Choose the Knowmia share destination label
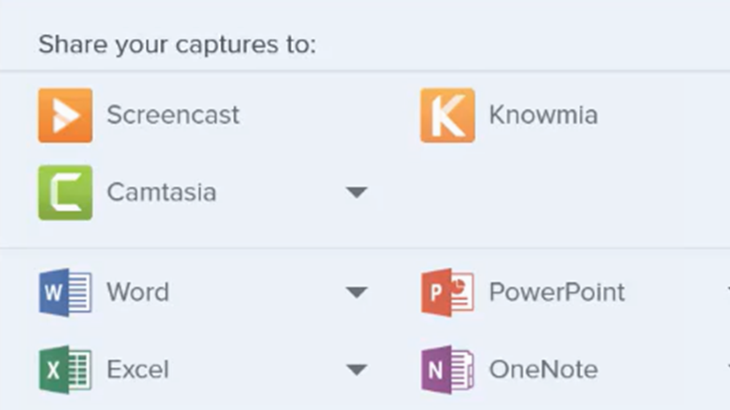Image resolution: width=730 pixels, height=410 pixels. (x=543, y=115)
